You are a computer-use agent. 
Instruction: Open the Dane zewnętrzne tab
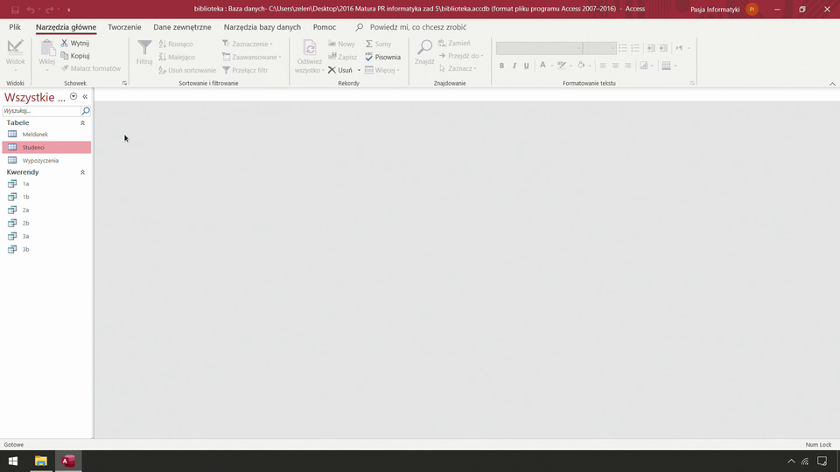coord(182,27)
